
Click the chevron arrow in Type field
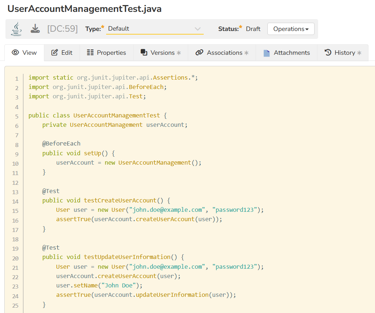198,29
